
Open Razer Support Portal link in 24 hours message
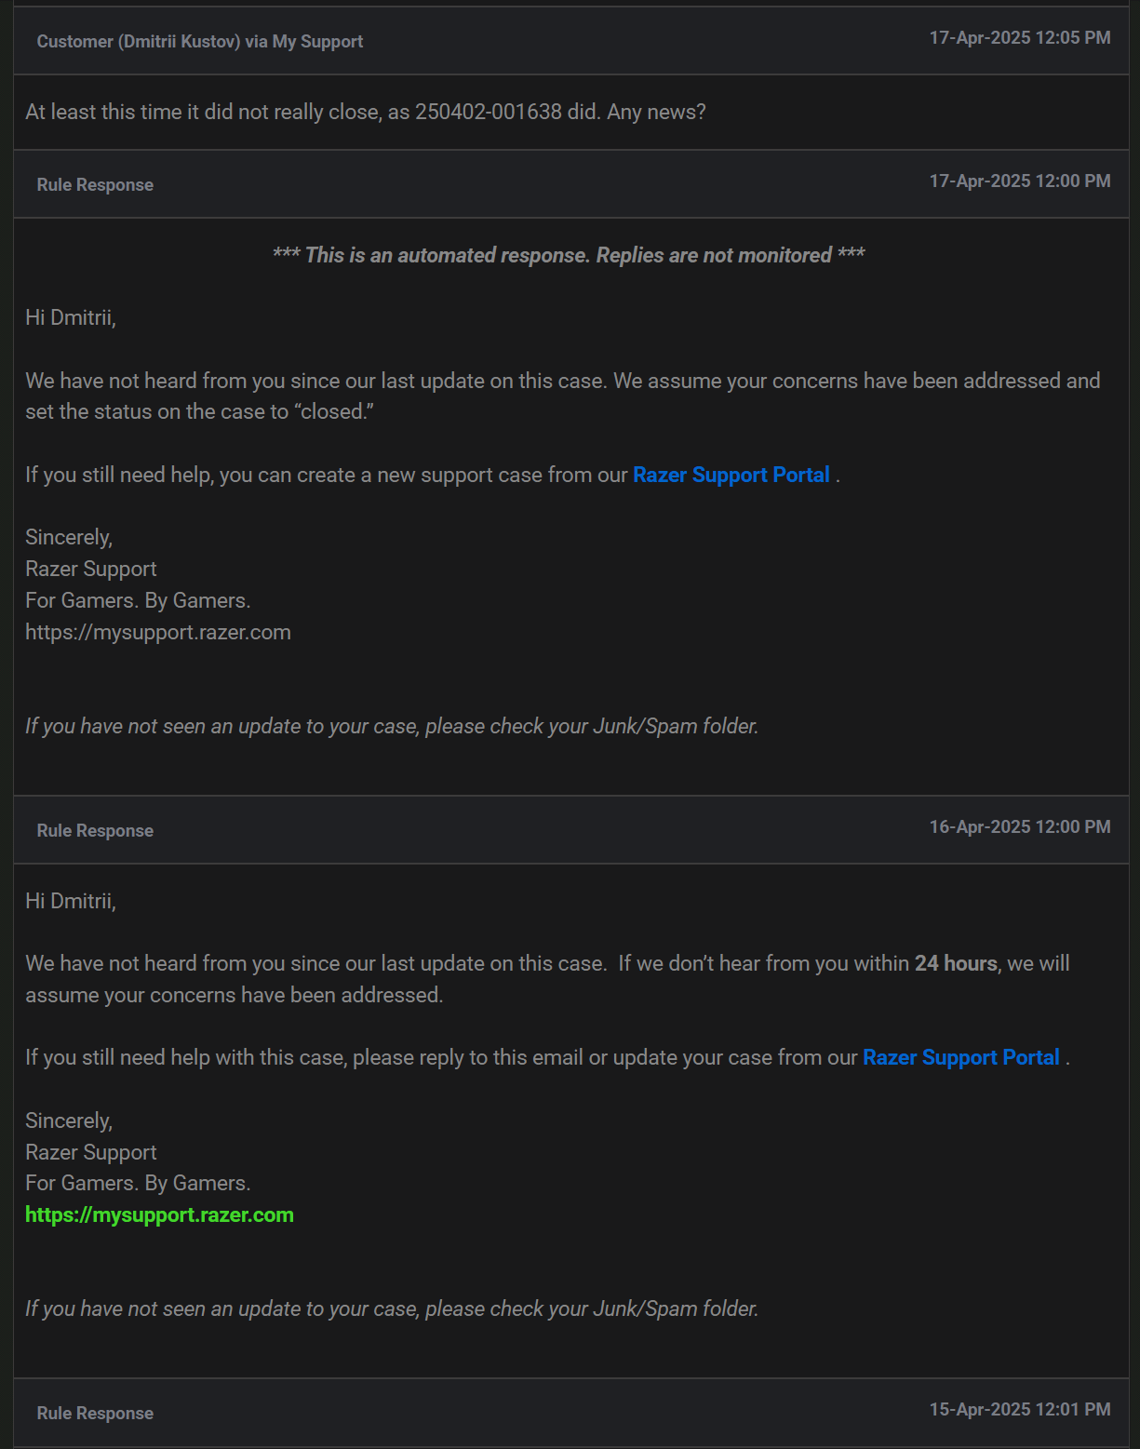(960, 1057)
